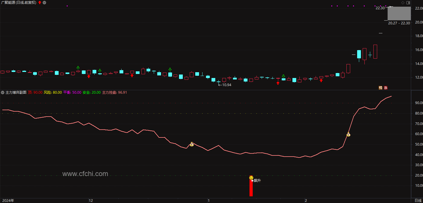423x203 pixels.
Task: Click the 10.00 indicator axis label
Action: [419, 186]
